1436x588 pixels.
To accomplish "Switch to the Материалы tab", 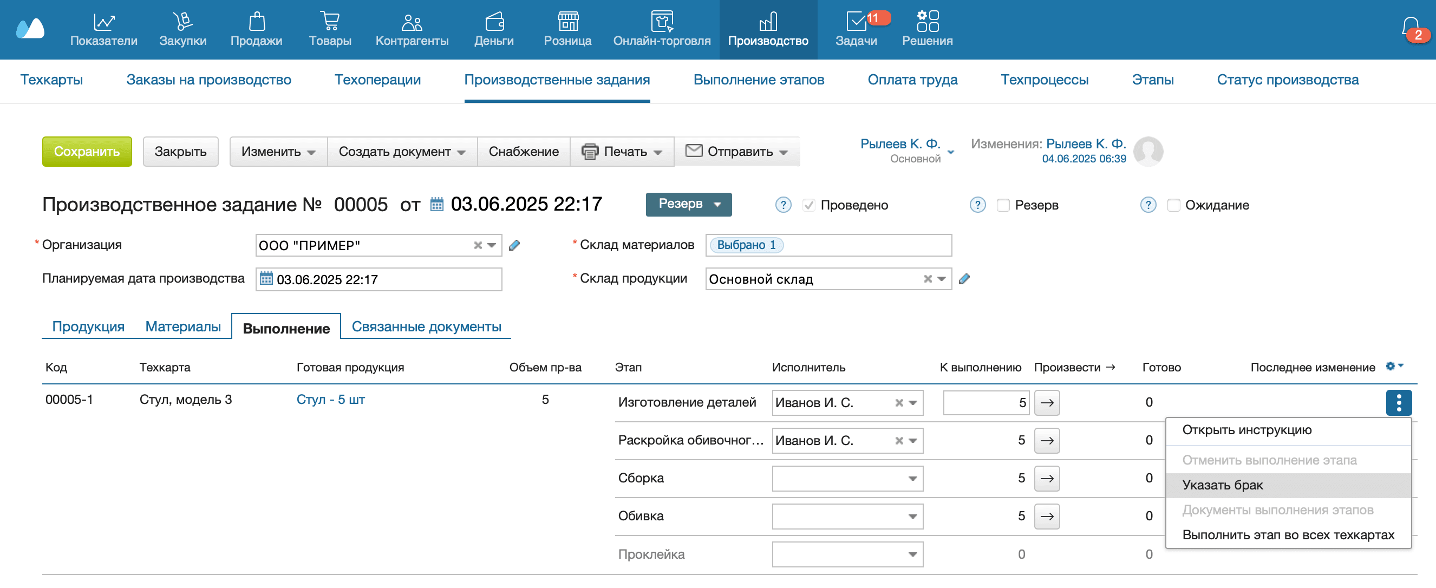I will 183,326.
